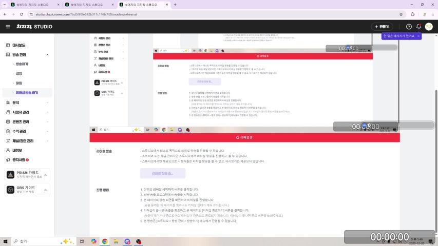Expand the 수익 관리 section
438x246 pixels.
click(47, 131)
